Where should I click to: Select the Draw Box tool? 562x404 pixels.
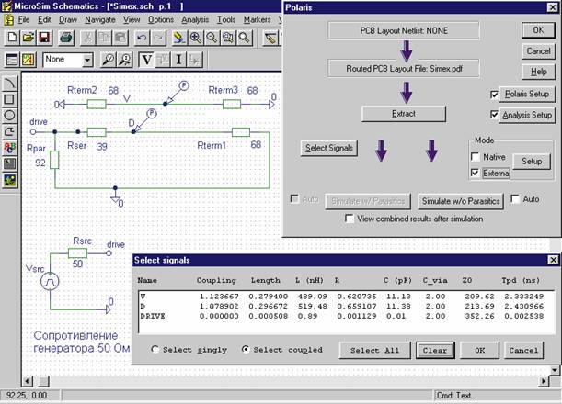(10, 99)
